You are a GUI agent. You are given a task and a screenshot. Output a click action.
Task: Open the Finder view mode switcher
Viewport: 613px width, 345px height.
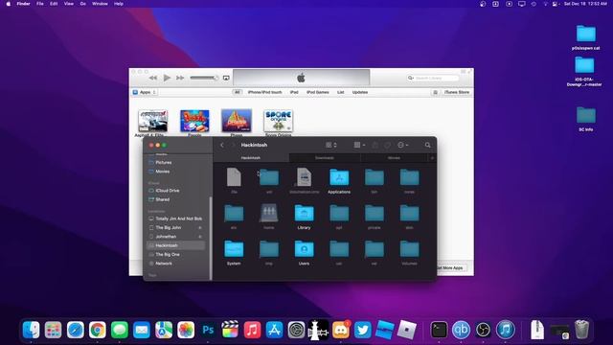pyautogui.click(x=330, y=145)
